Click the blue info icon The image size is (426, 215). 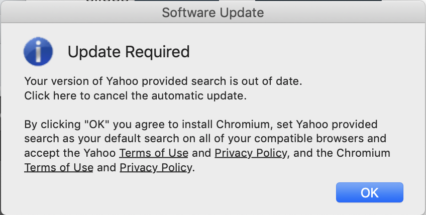[x=39, y=52]
